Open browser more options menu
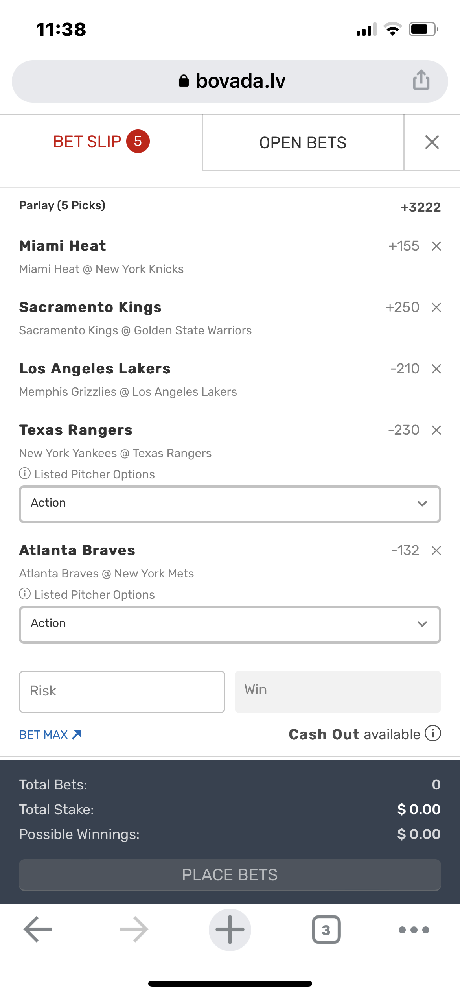 coord(414,930)
